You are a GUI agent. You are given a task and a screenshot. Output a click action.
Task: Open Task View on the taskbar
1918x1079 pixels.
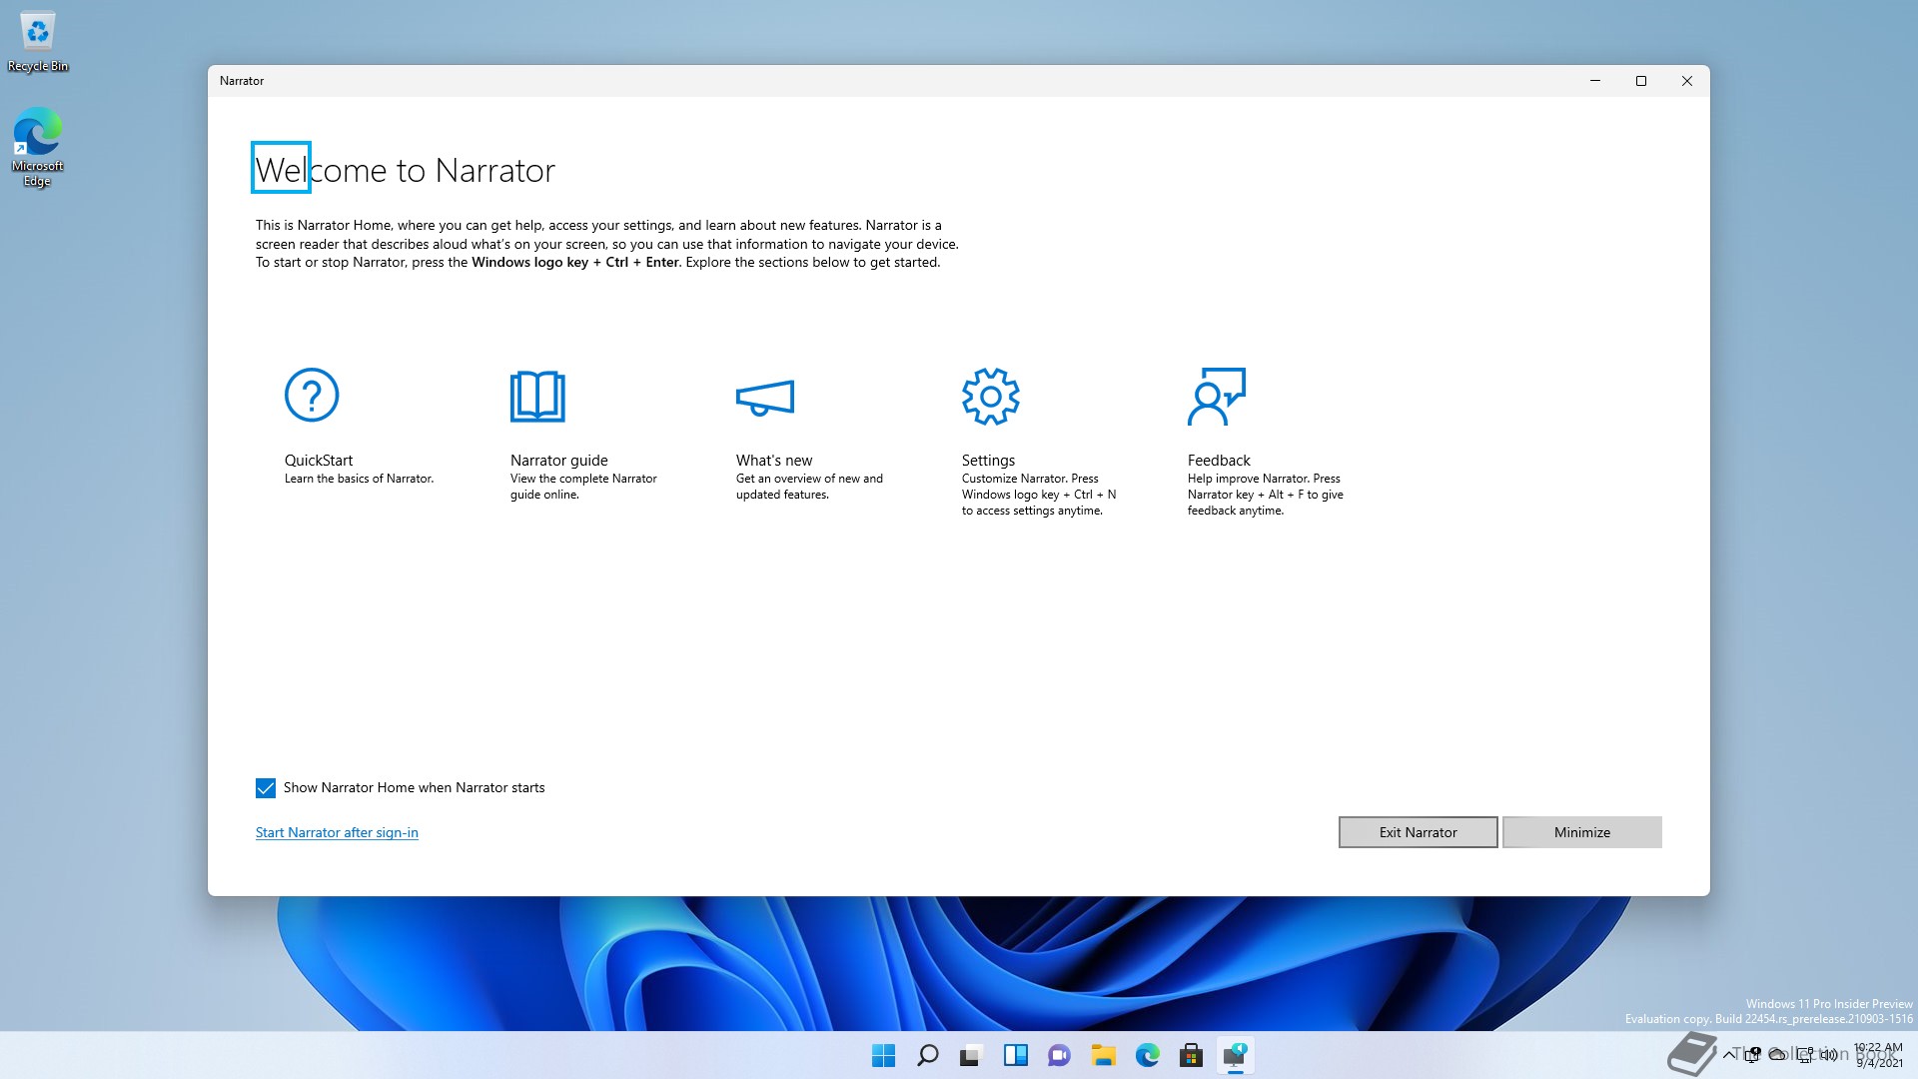pyautogui.click(x=971, y=1055)
